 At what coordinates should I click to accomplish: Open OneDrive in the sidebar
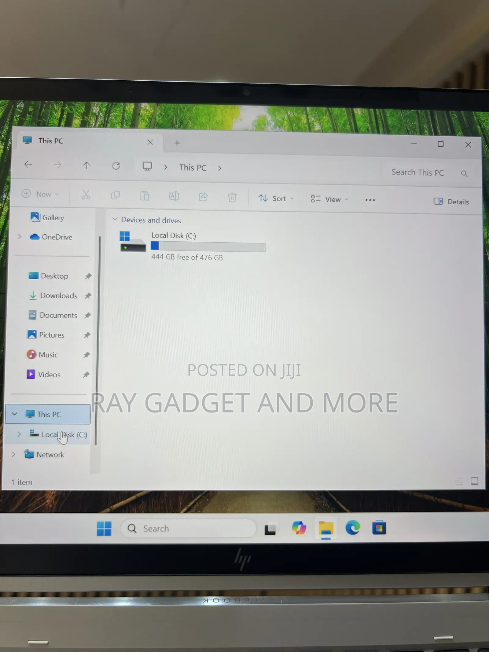click(51, 237)
